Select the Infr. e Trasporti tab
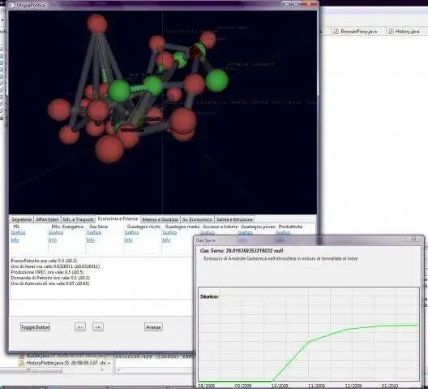The width and height of the screenshot is (428, 389). click(78, 219)
